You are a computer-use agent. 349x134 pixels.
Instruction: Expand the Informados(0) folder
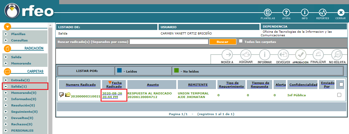click(x=6, y=99)
